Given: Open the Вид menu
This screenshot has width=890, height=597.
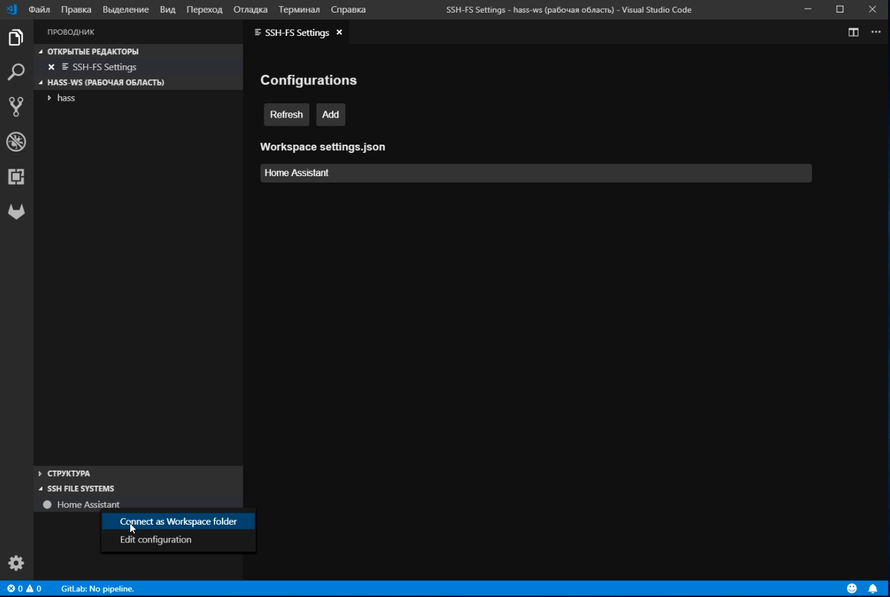Looking at the screenshot, I should click(x=167, y=9).
